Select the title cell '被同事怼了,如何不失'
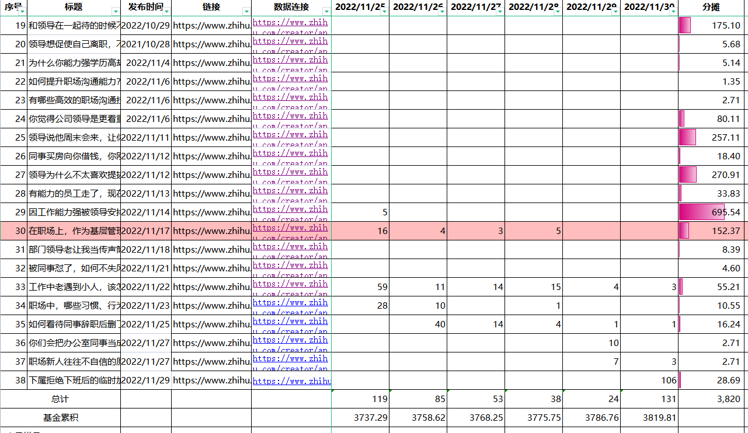 (x=74, y=268)
